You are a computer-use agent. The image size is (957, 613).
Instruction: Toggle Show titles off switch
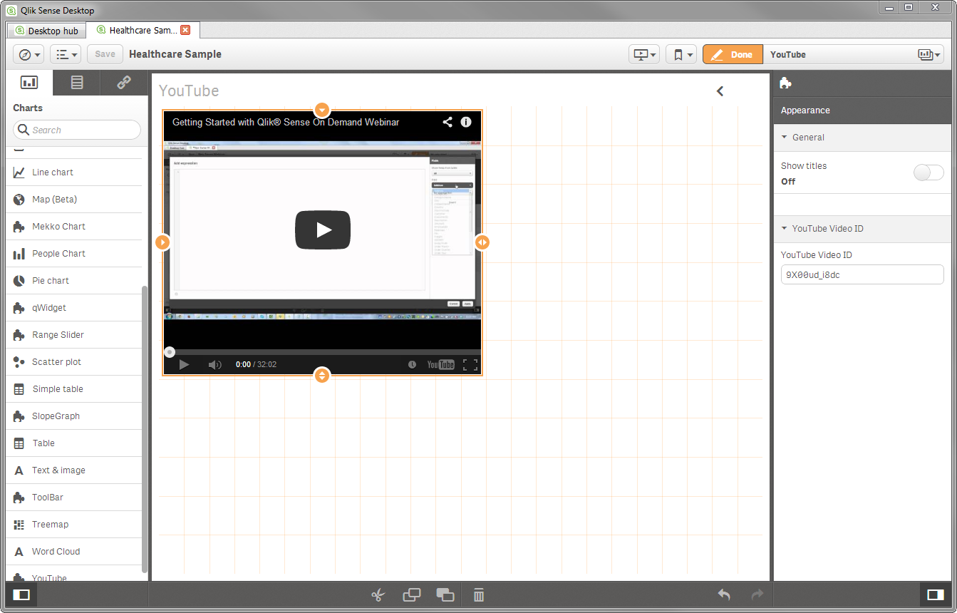928,172
